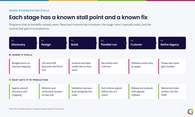195x117 pixels.
Task: Click the footer 'Why Most Modernization Projects Never Reach Production'
Action: [36, 109]
